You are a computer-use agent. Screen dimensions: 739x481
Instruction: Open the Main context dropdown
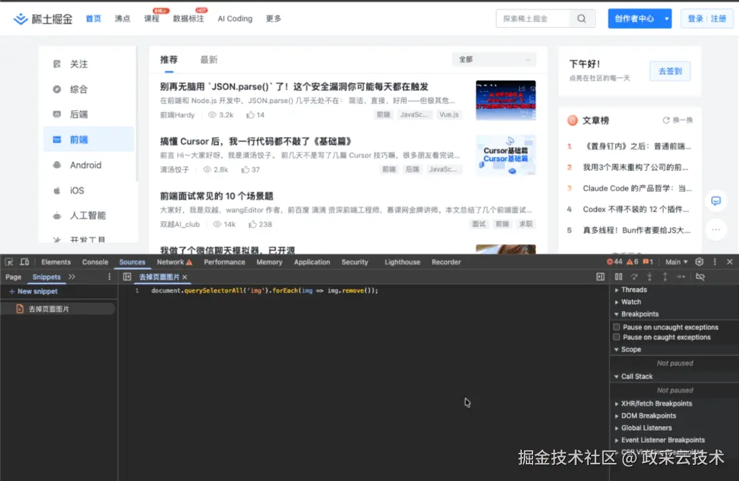[676, 262]
